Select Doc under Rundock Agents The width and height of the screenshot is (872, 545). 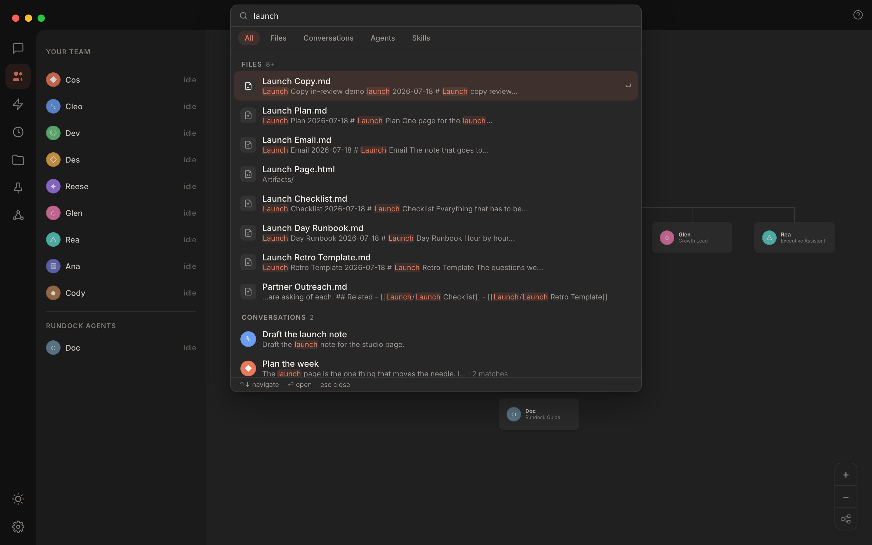pos(121,348)
